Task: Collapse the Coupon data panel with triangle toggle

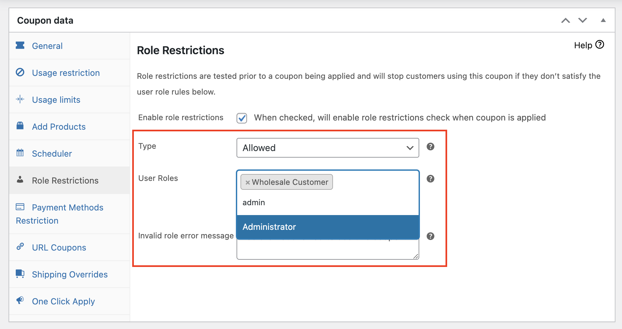Action: (x=603, y=20)
